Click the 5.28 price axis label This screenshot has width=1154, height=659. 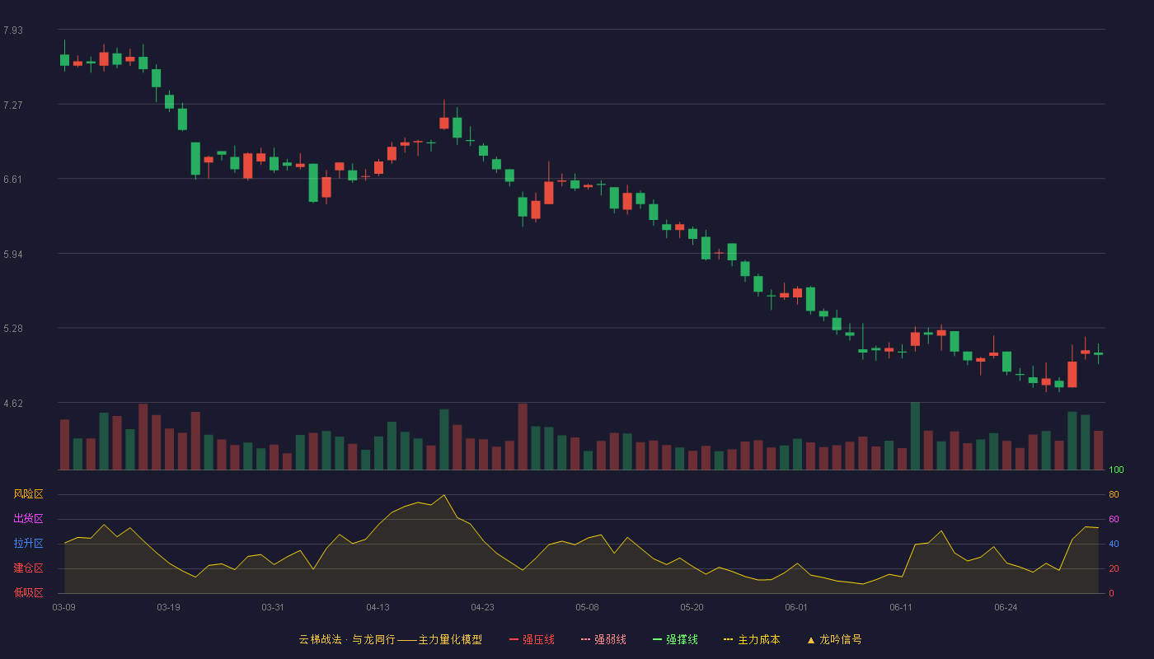(x=13, y=329)
